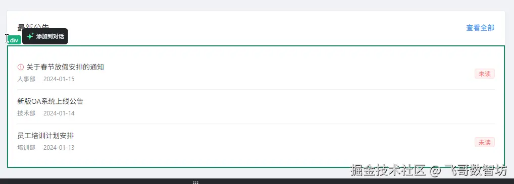This screenshot has height=184, width=514.
Task: Click 技术部 department label
Action: tap(26, 113)
